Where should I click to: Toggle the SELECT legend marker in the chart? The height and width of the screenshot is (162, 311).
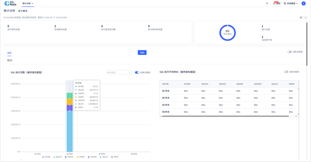point(100,157)
